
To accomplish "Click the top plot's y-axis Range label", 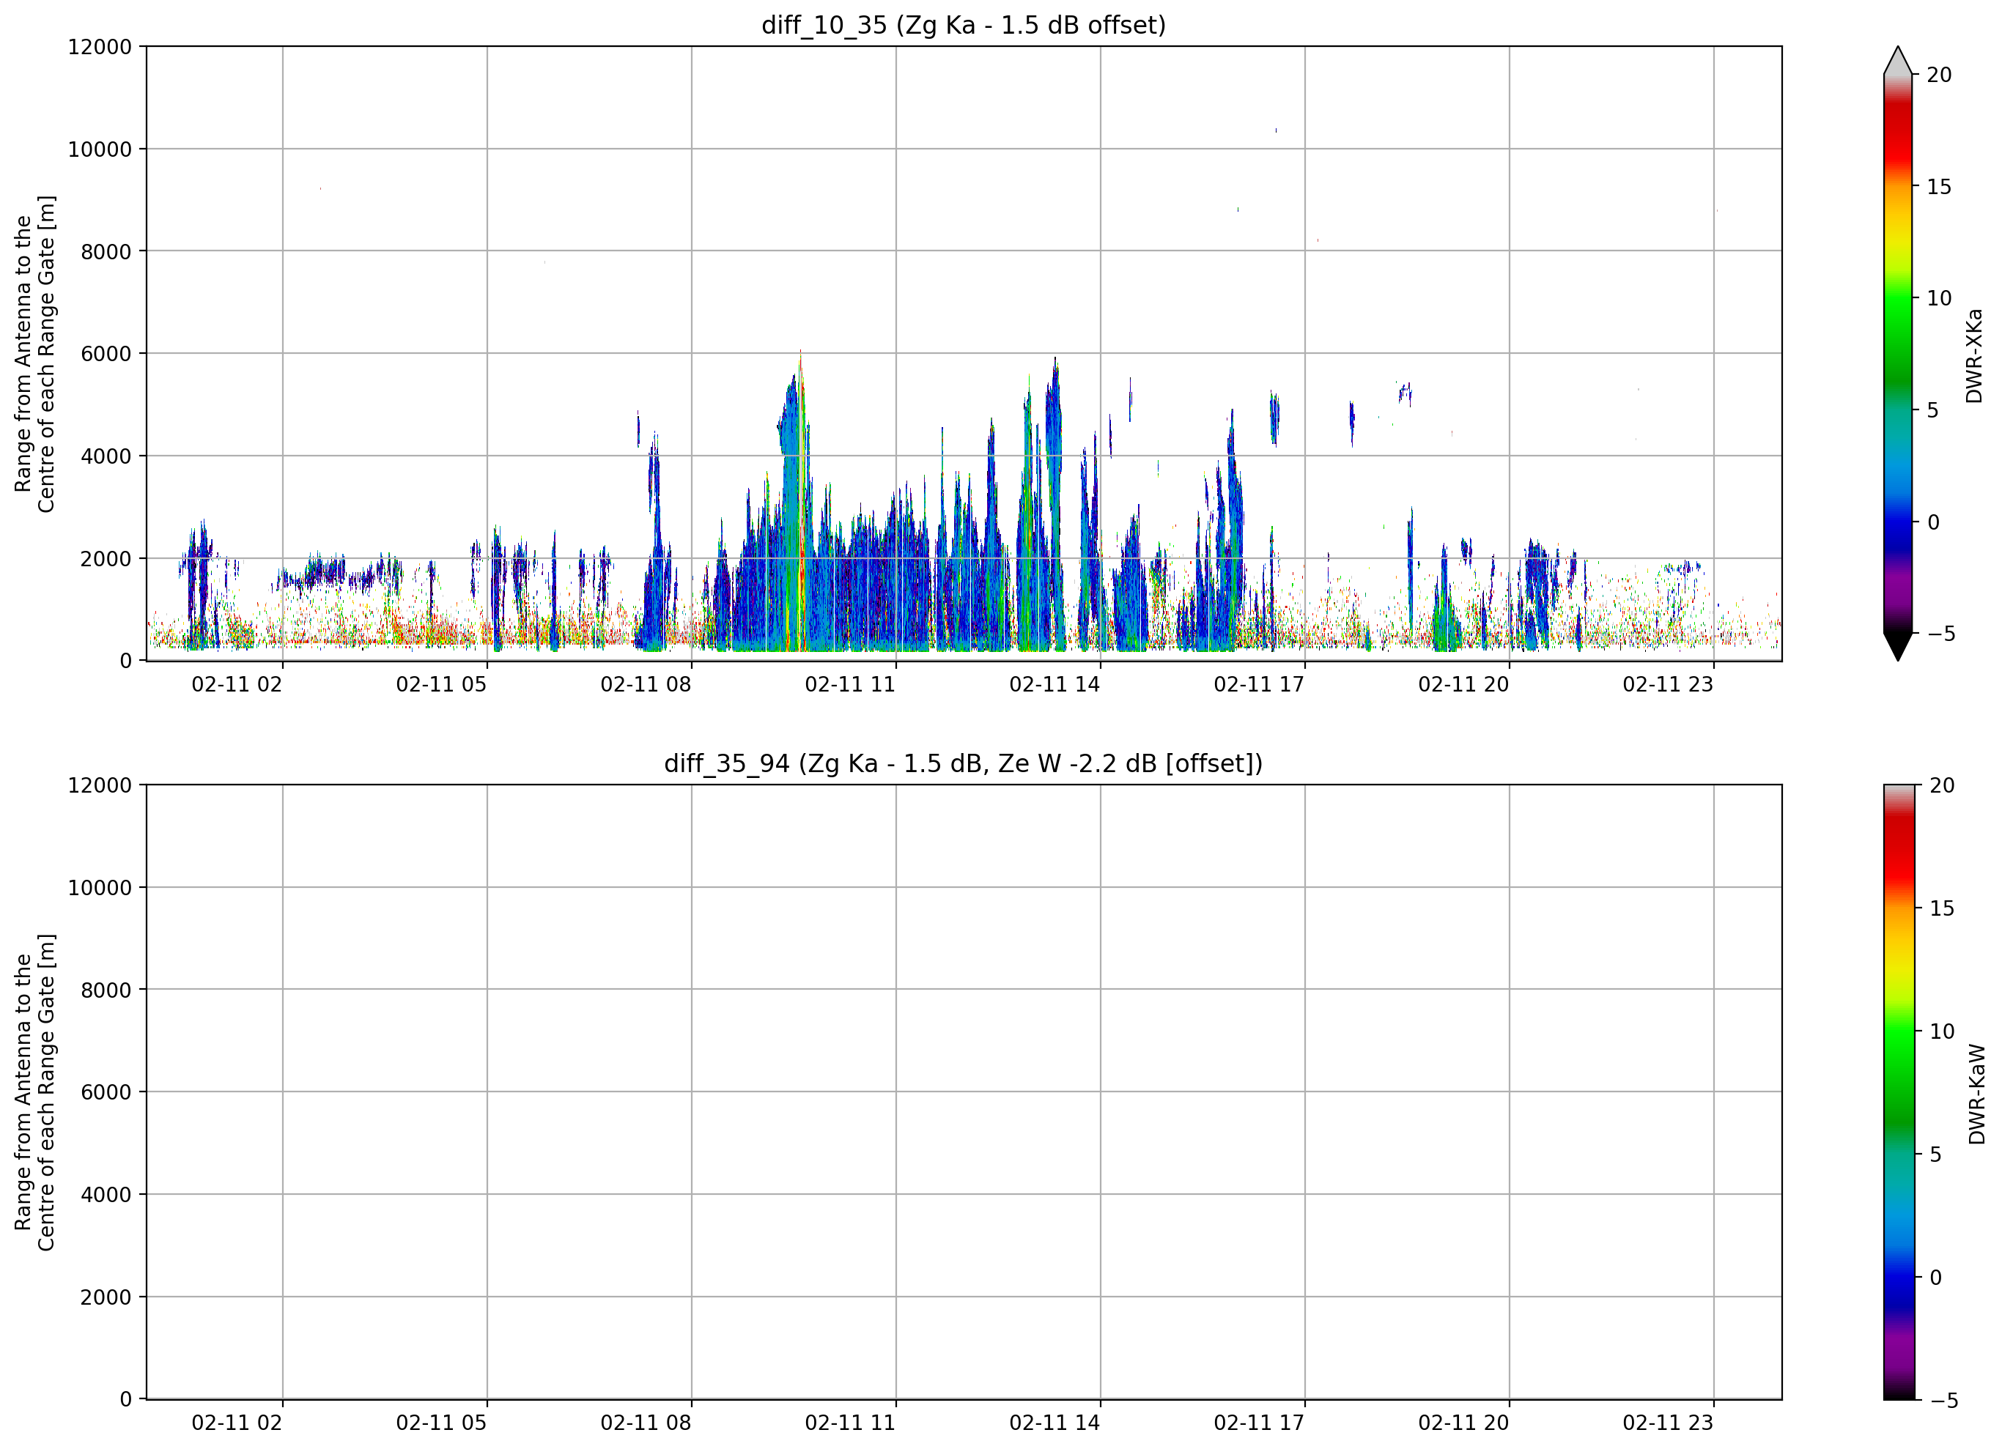I will [34, 354].
